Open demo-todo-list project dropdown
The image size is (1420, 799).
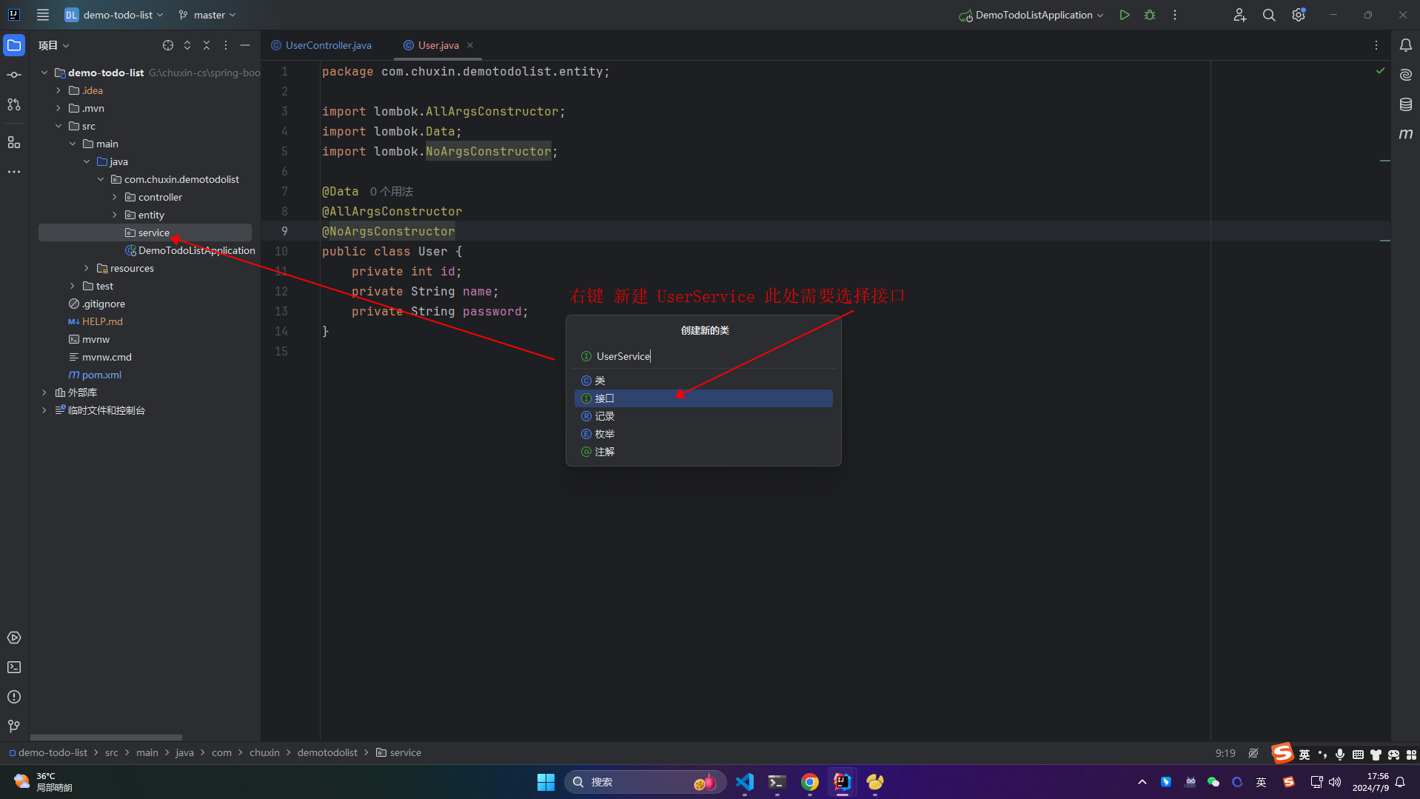114,15
